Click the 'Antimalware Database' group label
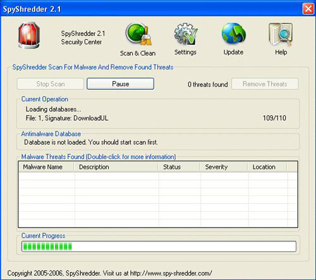The image size is (316, 280). (51, 134)
